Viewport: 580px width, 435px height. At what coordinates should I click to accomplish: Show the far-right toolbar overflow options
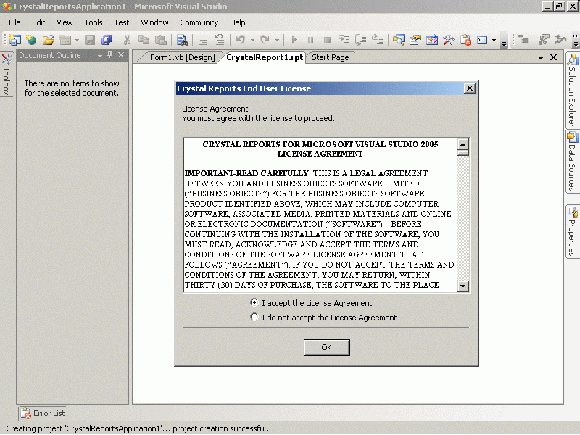click(575, 41)
